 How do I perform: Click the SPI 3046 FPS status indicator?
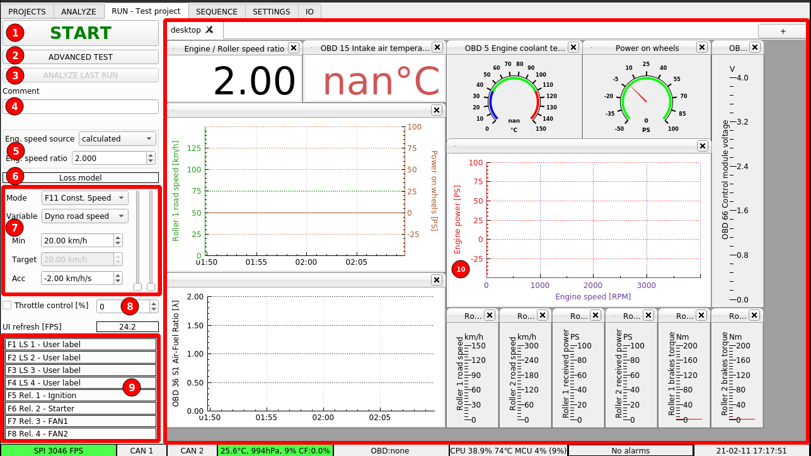pyautogui.click(x=57, y=450)
